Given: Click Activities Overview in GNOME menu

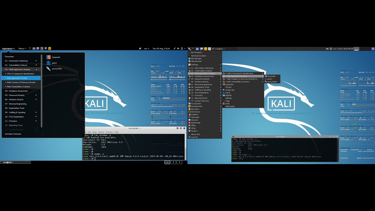Looking at the screenshot, I should click(x=13, y=134).
